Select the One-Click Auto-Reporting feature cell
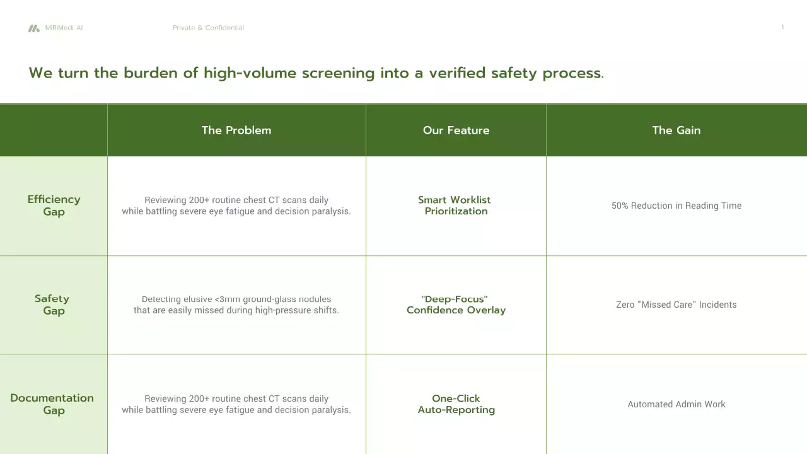Viewport: 807px width, 454px height. click(x=456, y=404)
